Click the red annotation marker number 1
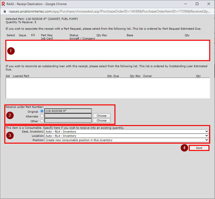This screenshot has width=215, height=199. 11,51
